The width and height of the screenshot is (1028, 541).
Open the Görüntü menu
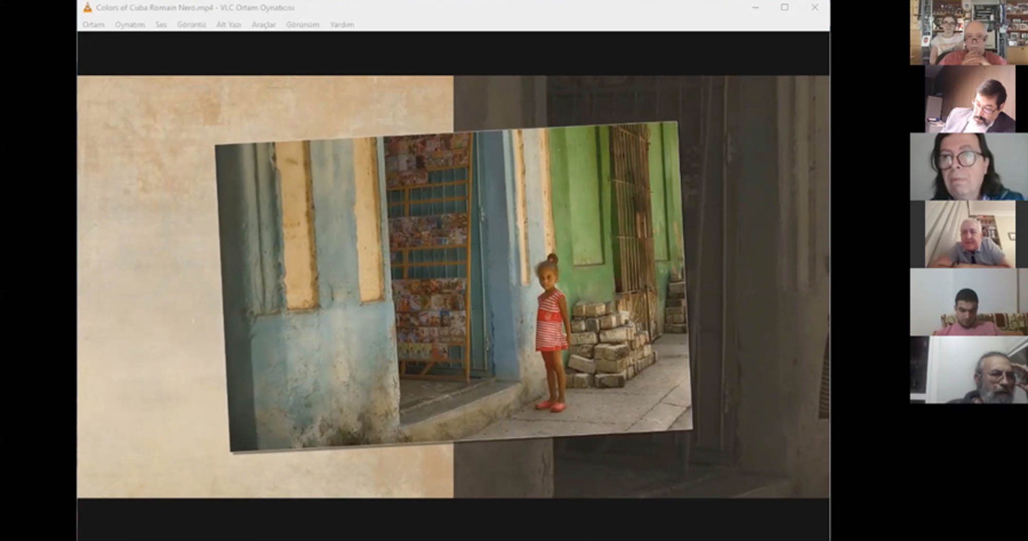pyautogui.click(x=191, y=25)
